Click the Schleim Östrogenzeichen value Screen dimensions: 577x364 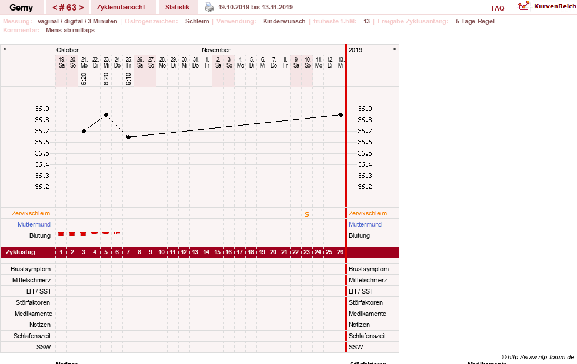(x=197, y=21)
